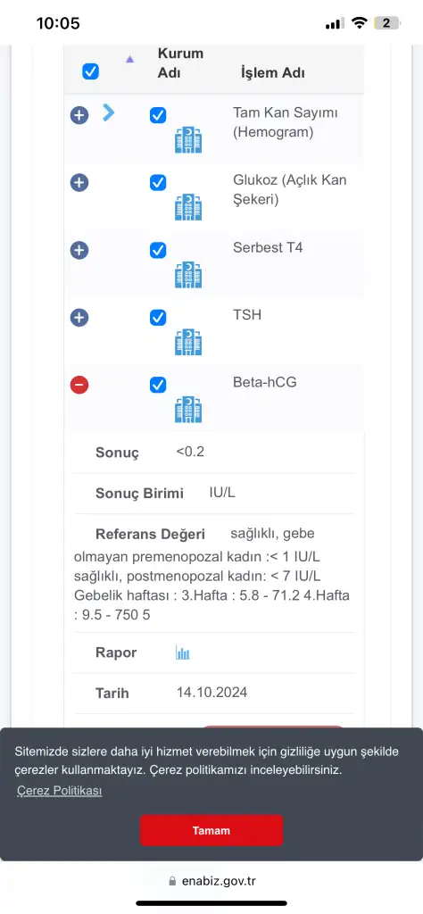Accept cookies with the Tamam button
The width and height of the screenshot is (423, 914).
click(x=211, y=830)
